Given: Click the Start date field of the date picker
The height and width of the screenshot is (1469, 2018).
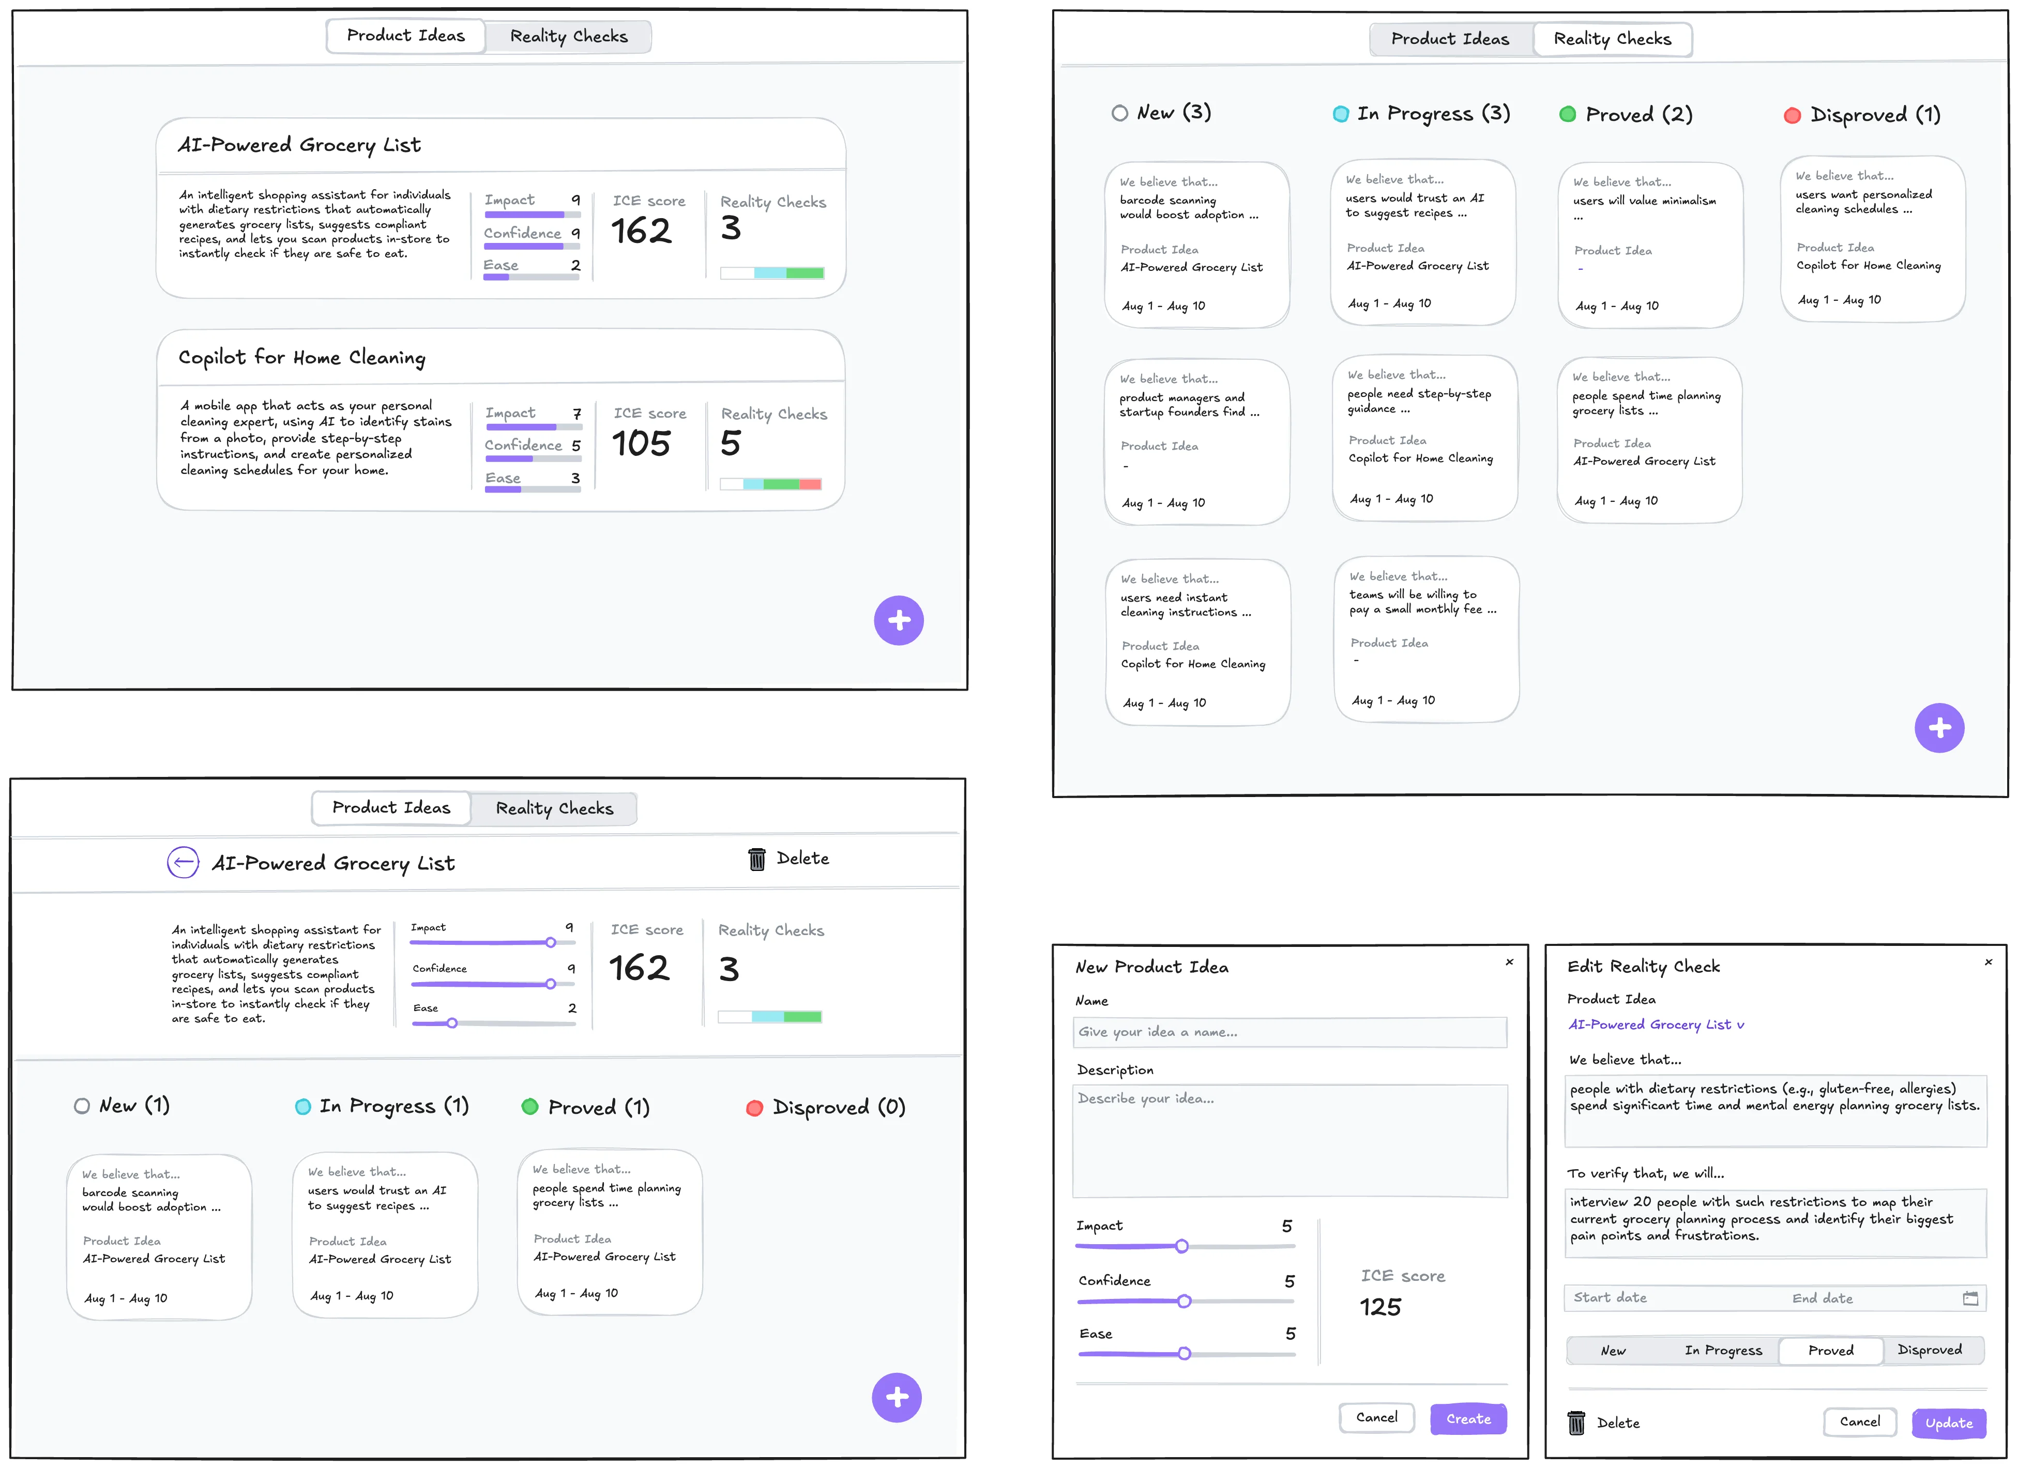Looking at the screenshot, I should click(x=1610, y=1298).
